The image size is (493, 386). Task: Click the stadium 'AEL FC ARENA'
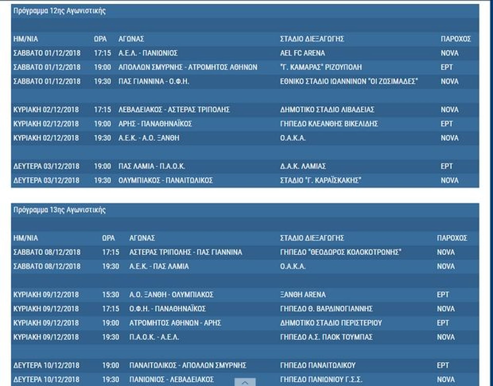point(302,53)
